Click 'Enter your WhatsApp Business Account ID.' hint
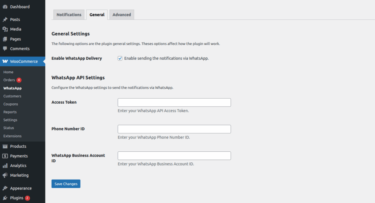The height and width of the screenshot is (203, 375). pyautogui.click(x=156, y=164)
